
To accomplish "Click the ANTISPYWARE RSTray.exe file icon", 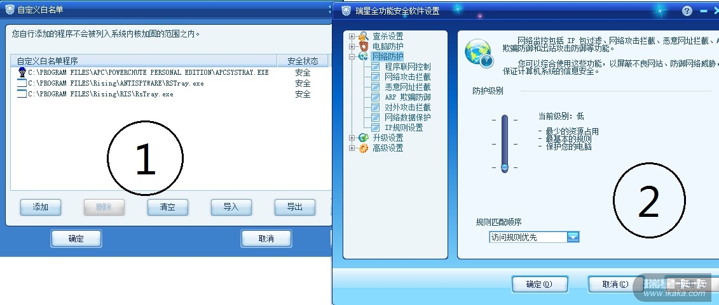I will coord(22,83).
